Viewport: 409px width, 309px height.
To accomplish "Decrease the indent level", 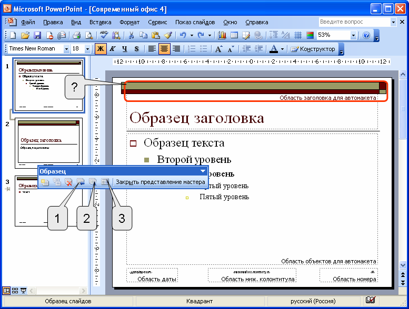I will coord(246,49).
